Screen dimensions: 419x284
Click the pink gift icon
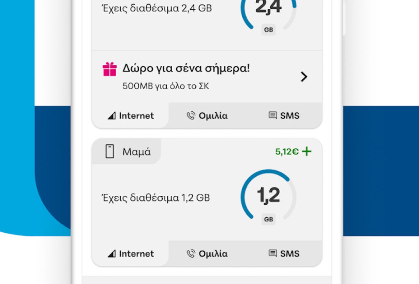[110, 69]
